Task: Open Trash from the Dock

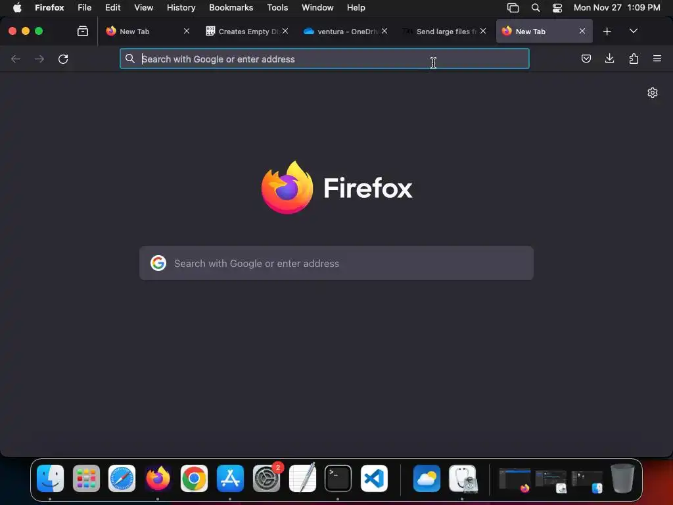Action: pos(622,478)
